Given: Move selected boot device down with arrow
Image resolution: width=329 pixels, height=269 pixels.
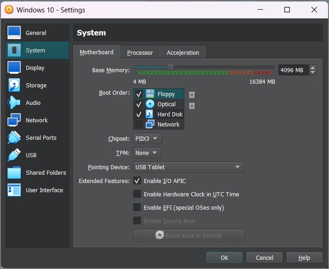Looking at the screenshot, I should click(x=192, y=106).
